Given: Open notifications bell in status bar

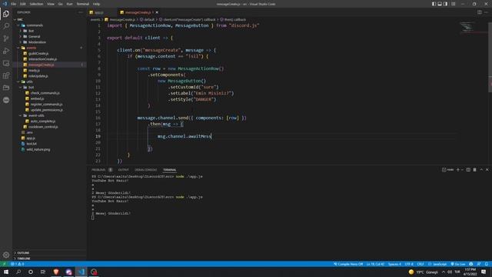Looking at the screenshot, I should click(x=486, y=264).
